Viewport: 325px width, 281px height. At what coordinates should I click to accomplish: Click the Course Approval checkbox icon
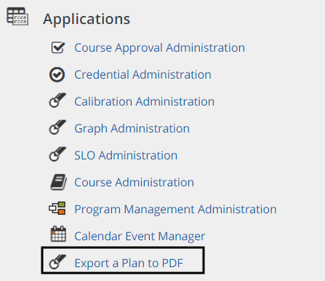57,47
